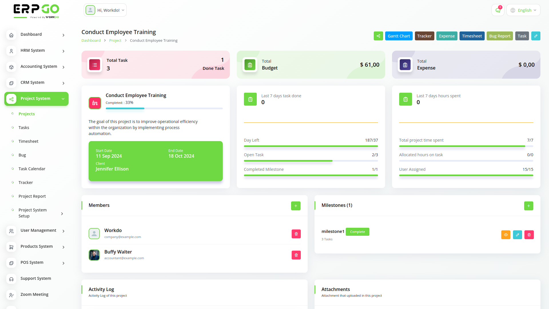Delete the Buffy Walter member entry
The width and height of the screenshot is (549, 309).
296,255
